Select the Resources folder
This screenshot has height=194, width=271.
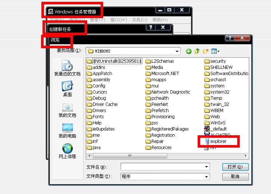(159, 148)
